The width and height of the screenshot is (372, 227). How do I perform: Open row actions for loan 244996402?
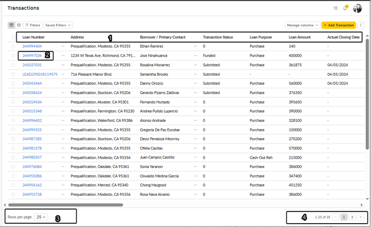(63, 121)
